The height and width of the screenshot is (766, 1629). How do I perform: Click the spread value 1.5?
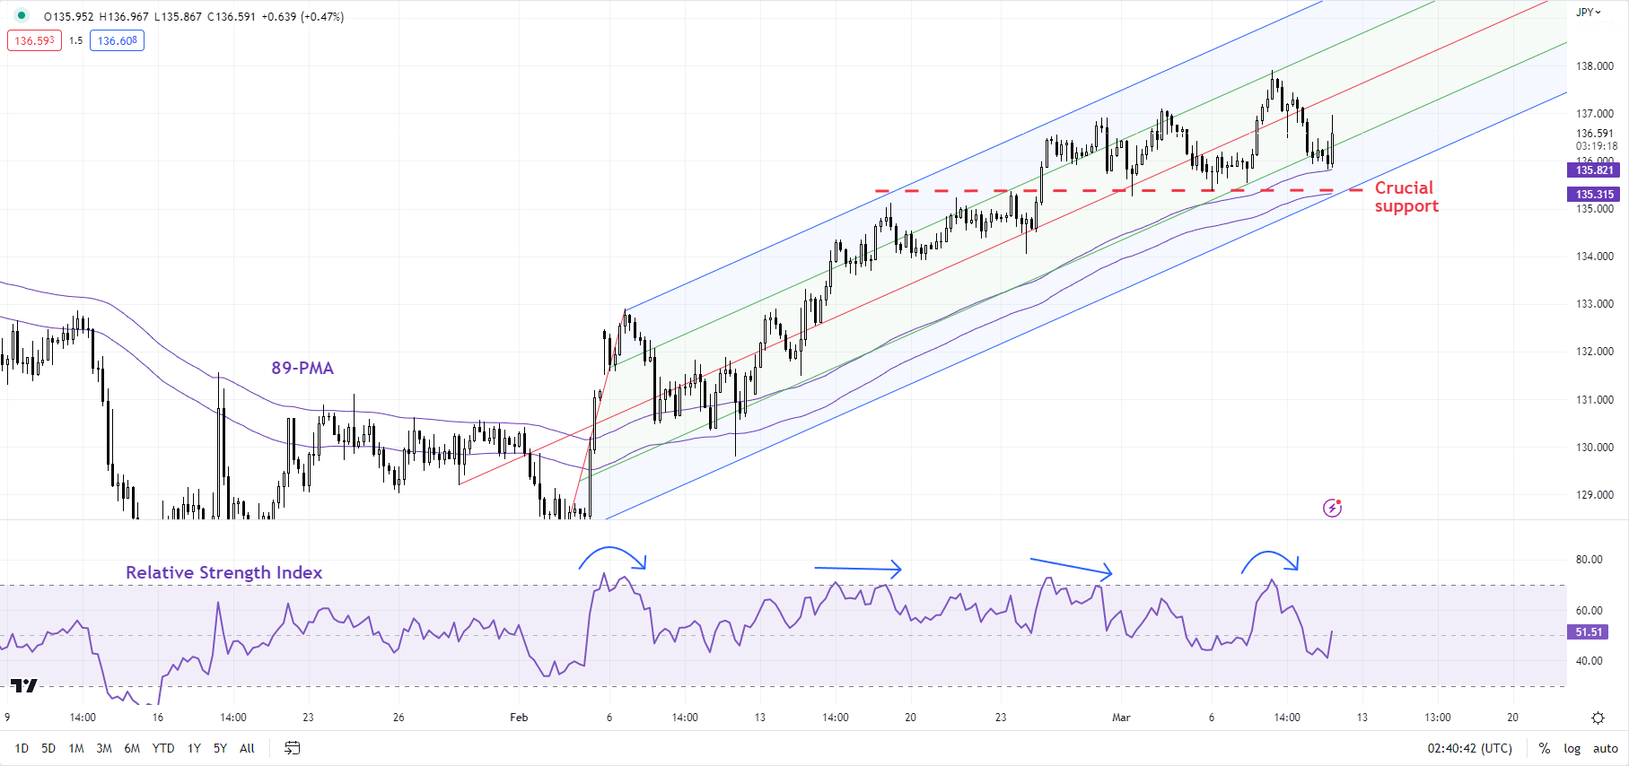(x=76, y=40)
